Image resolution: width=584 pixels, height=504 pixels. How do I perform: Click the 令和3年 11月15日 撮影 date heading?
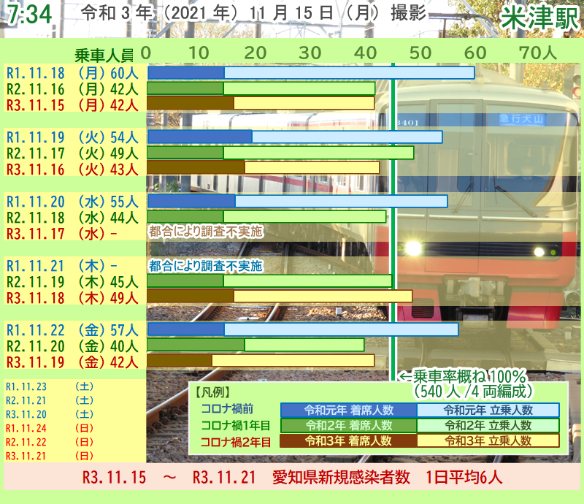(x=253, y=13)
